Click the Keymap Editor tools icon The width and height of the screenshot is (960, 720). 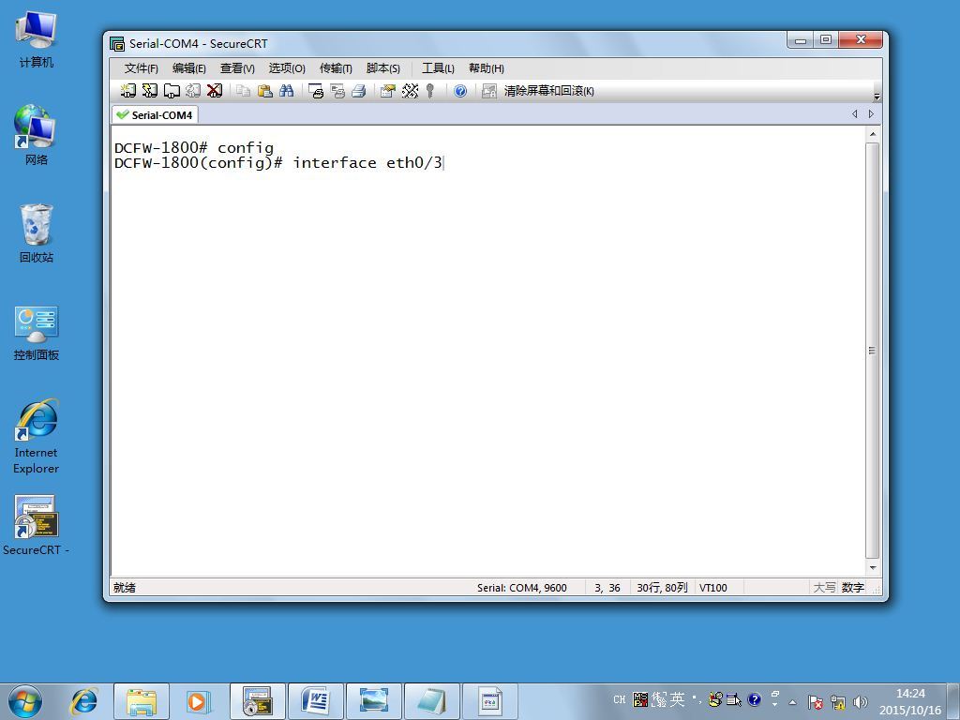[410, 91]
